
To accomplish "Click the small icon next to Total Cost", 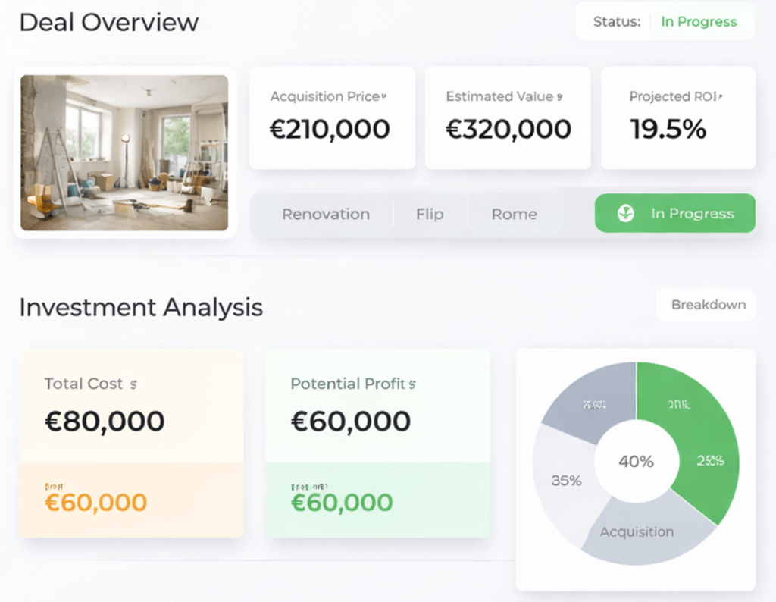I will 133,384.
